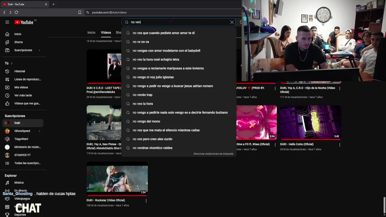Close the Duki - YouTube browser tab
The width and height of the screenshot is (386, 217).
point(46,4)
